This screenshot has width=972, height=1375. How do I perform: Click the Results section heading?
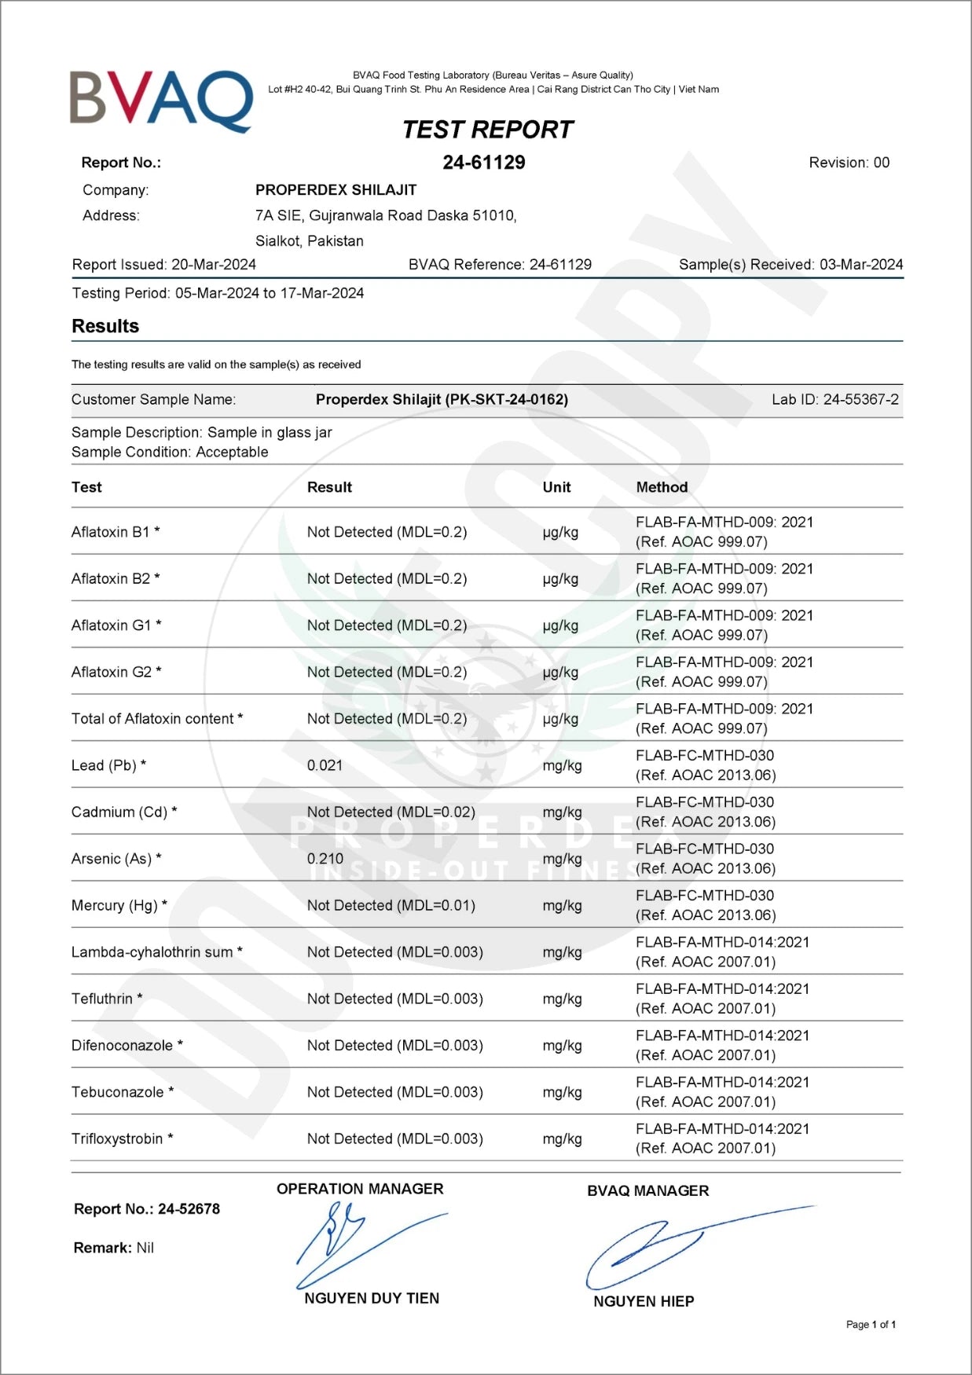click(105, 326)
